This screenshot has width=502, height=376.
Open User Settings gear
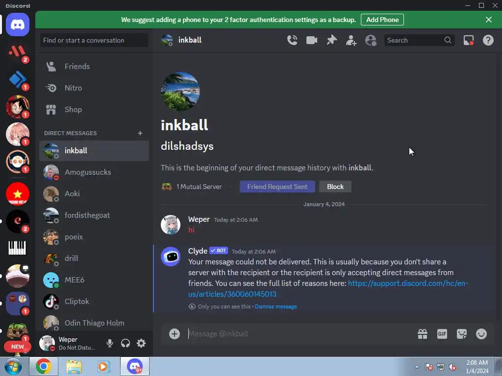(141, 343)
